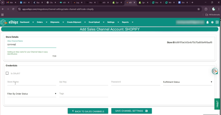Click the browser back arrow
This screenshot has height=115, width=221.
coord(3,9)
